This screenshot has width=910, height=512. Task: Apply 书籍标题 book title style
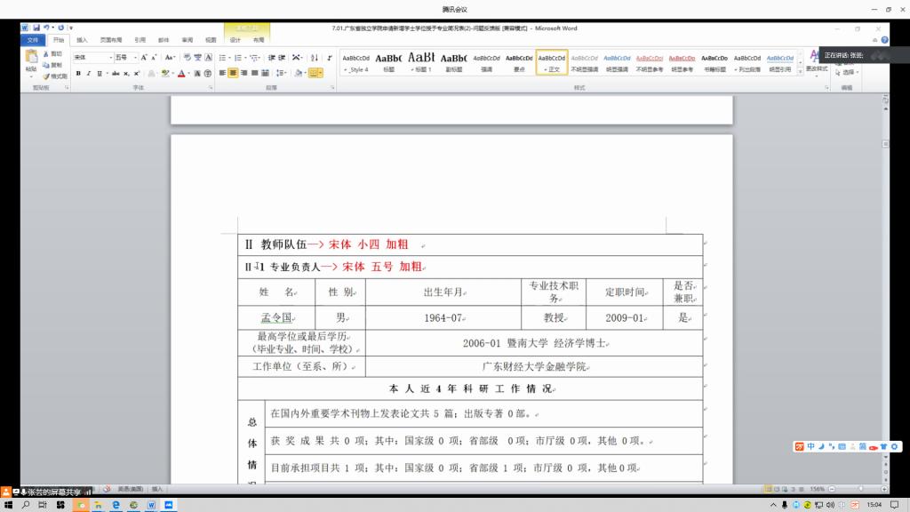714,62
